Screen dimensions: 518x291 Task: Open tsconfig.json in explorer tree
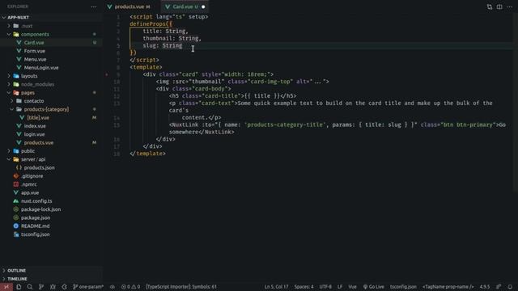pos(51,234)
